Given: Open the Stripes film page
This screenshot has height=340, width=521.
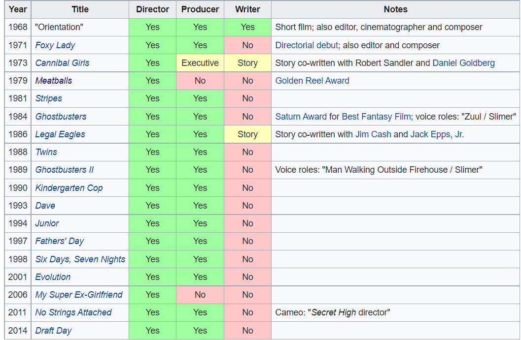Looking at the screenshot, I should click(48, 98).
